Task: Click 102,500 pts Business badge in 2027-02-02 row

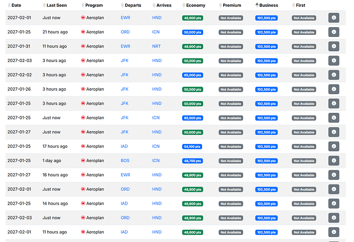Action: point(266,75)
